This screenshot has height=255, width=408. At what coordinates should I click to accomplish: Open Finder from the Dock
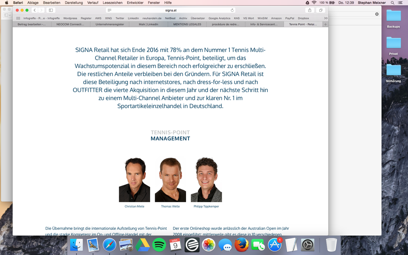click(76, 245)
